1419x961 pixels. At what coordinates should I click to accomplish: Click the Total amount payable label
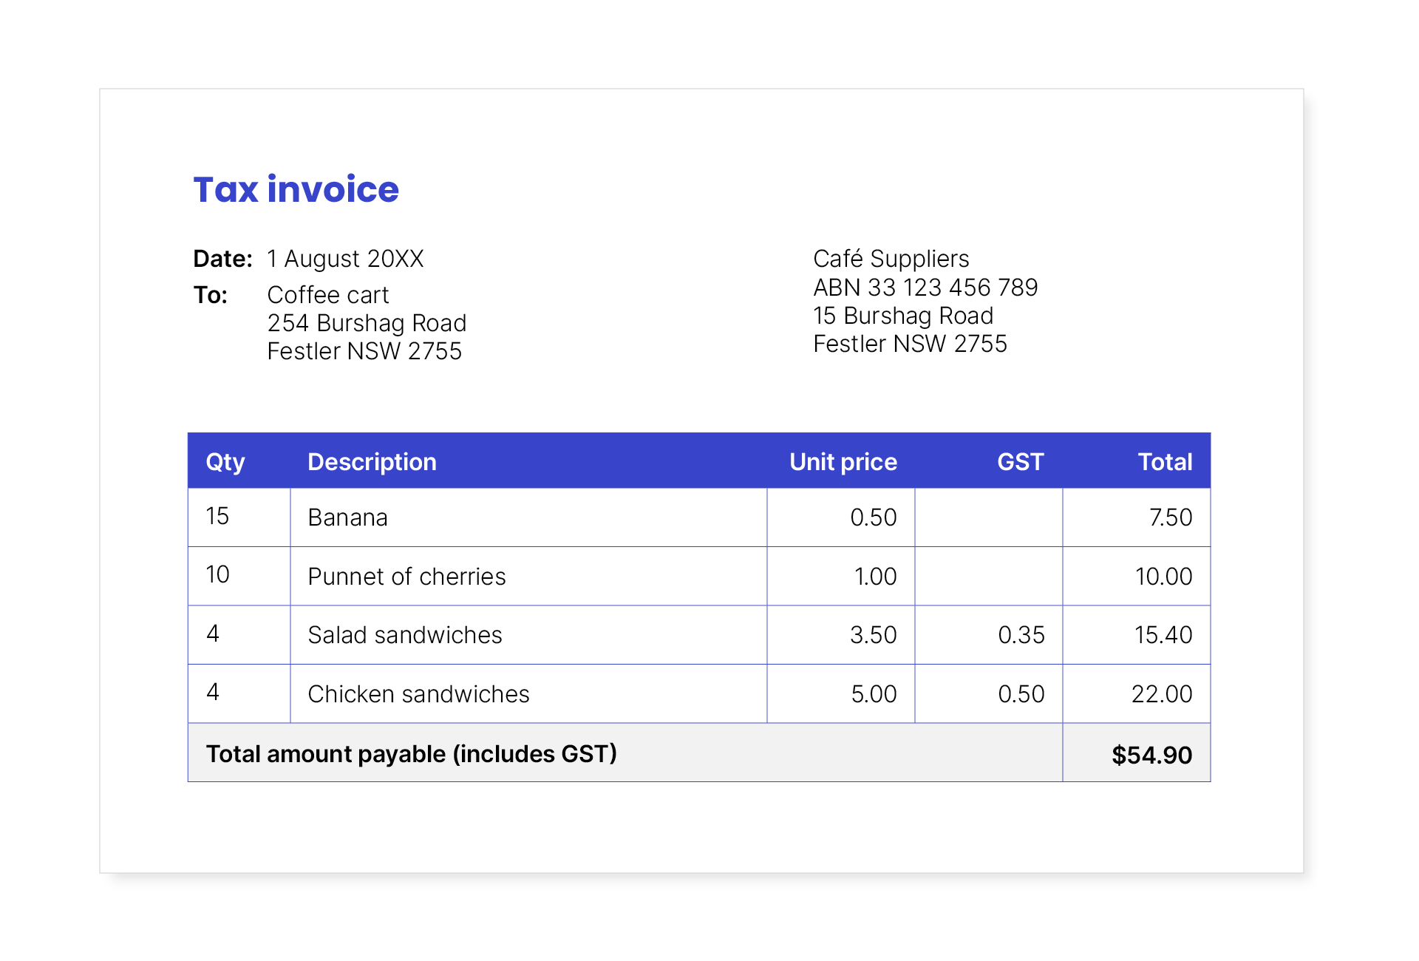click(x=411, y=753)
